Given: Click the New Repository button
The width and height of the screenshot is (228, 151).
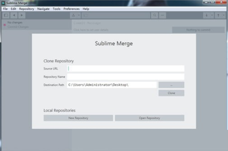Looking at the screenshot, I should (x=78, y=118).
